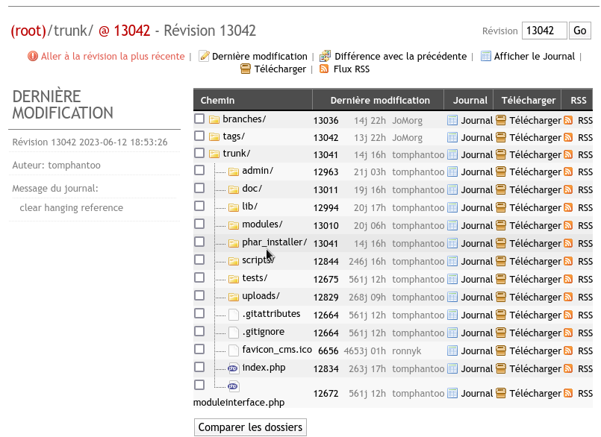Select the doc/ row checkbox

click(x=199, y=188)
